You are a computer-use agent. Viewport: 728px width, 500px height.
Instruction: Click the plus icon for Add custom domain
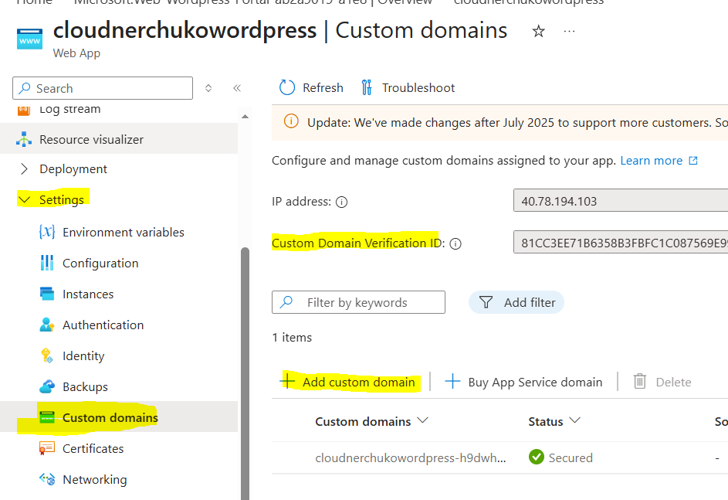tap(287, 380)
